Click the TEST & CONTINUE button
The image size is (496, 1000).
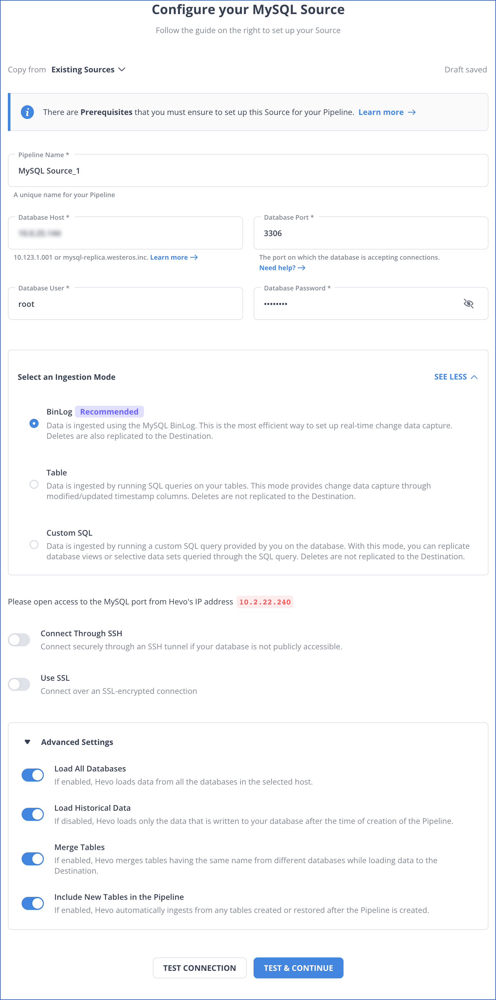(298, 968)
